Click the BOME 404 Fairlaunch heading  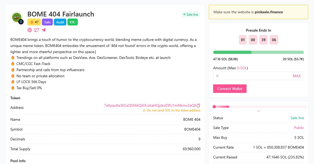pos(61,14)
